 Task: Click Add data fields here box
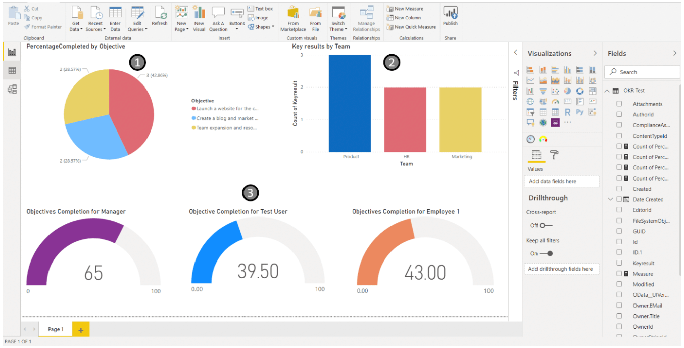point(562,181)
